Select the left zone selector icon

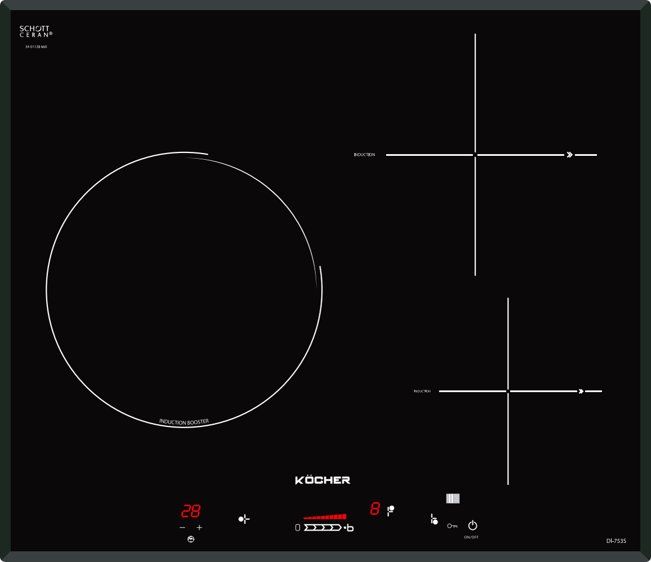pos(244,519)
